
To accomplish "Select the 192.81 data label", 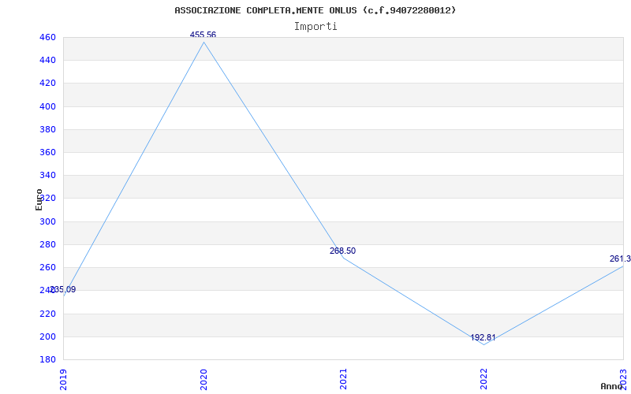I will pos(483,338).
